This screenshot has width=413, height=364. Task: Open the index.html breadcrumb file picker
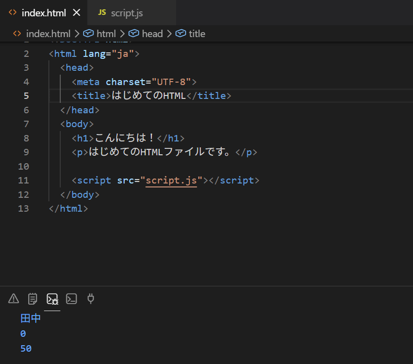[x=48, y=34]
